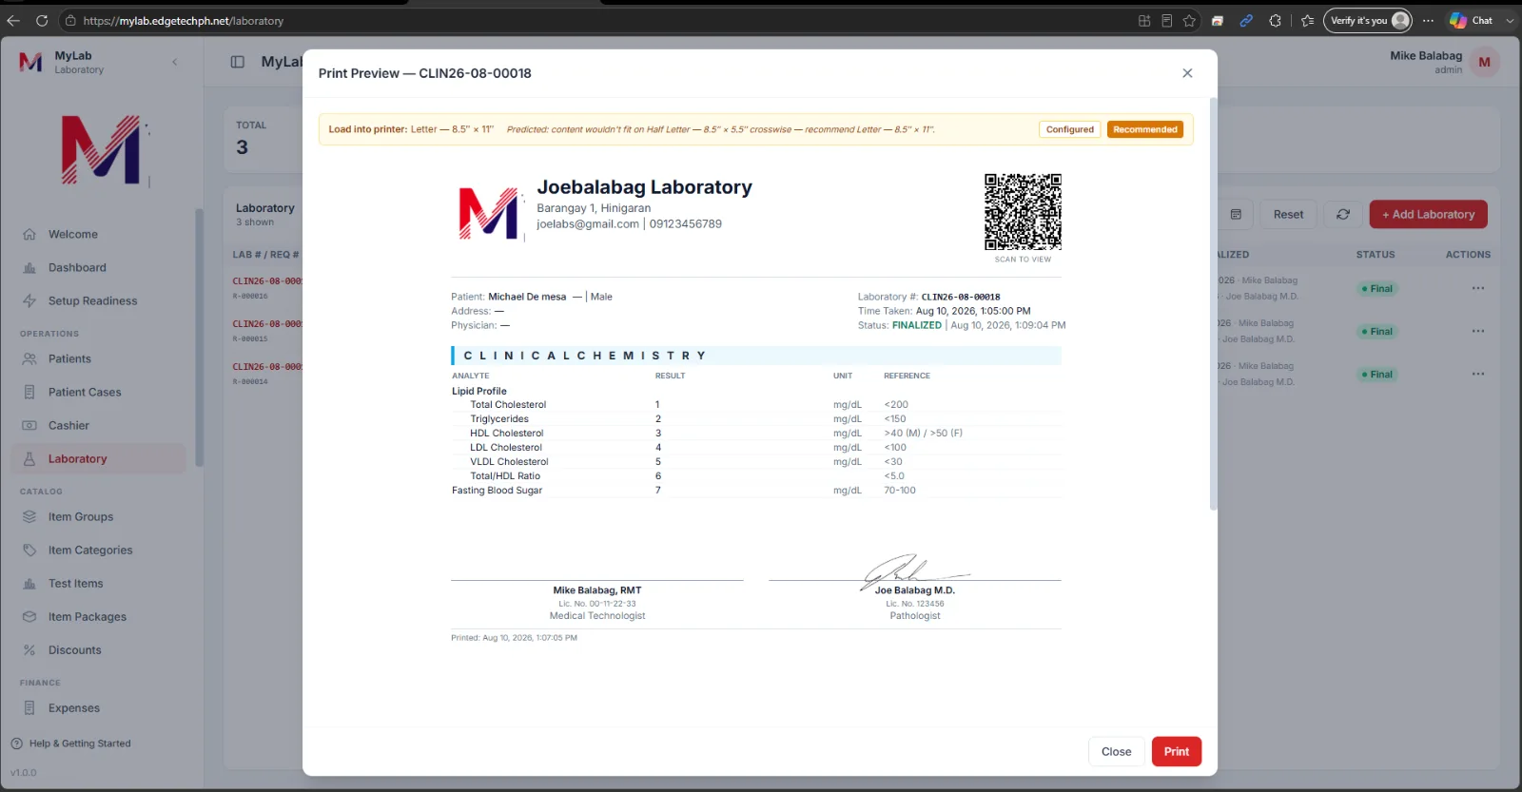The width and height of the screenshot is (1522, 792).
Task: Open the calendar filter icon near Reset
Action: [x=1236, y=214]
